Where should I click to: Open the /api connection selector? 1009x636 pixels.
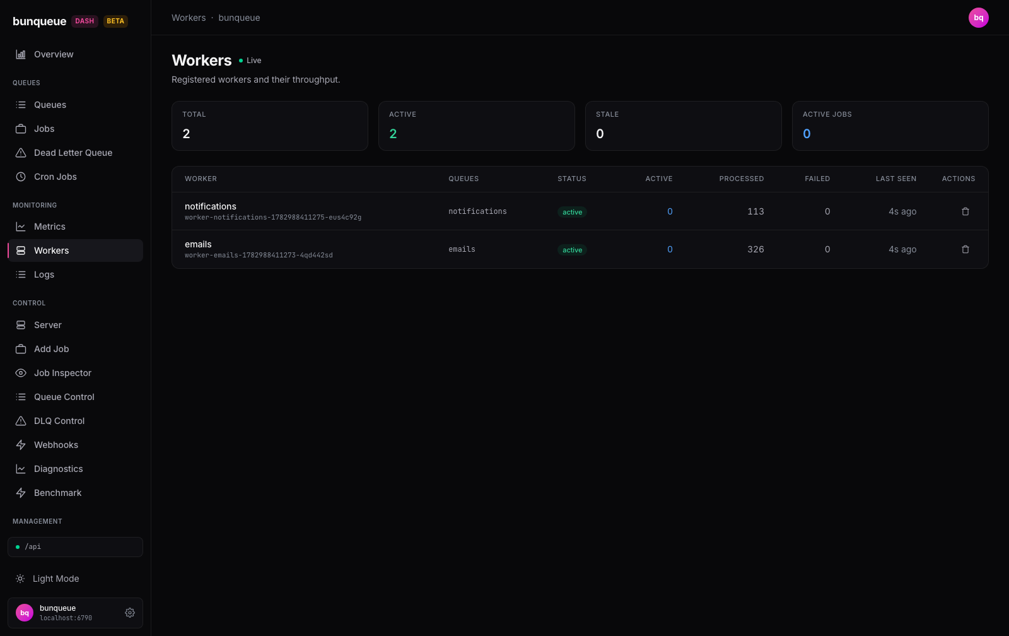click(x=75, y=547)
